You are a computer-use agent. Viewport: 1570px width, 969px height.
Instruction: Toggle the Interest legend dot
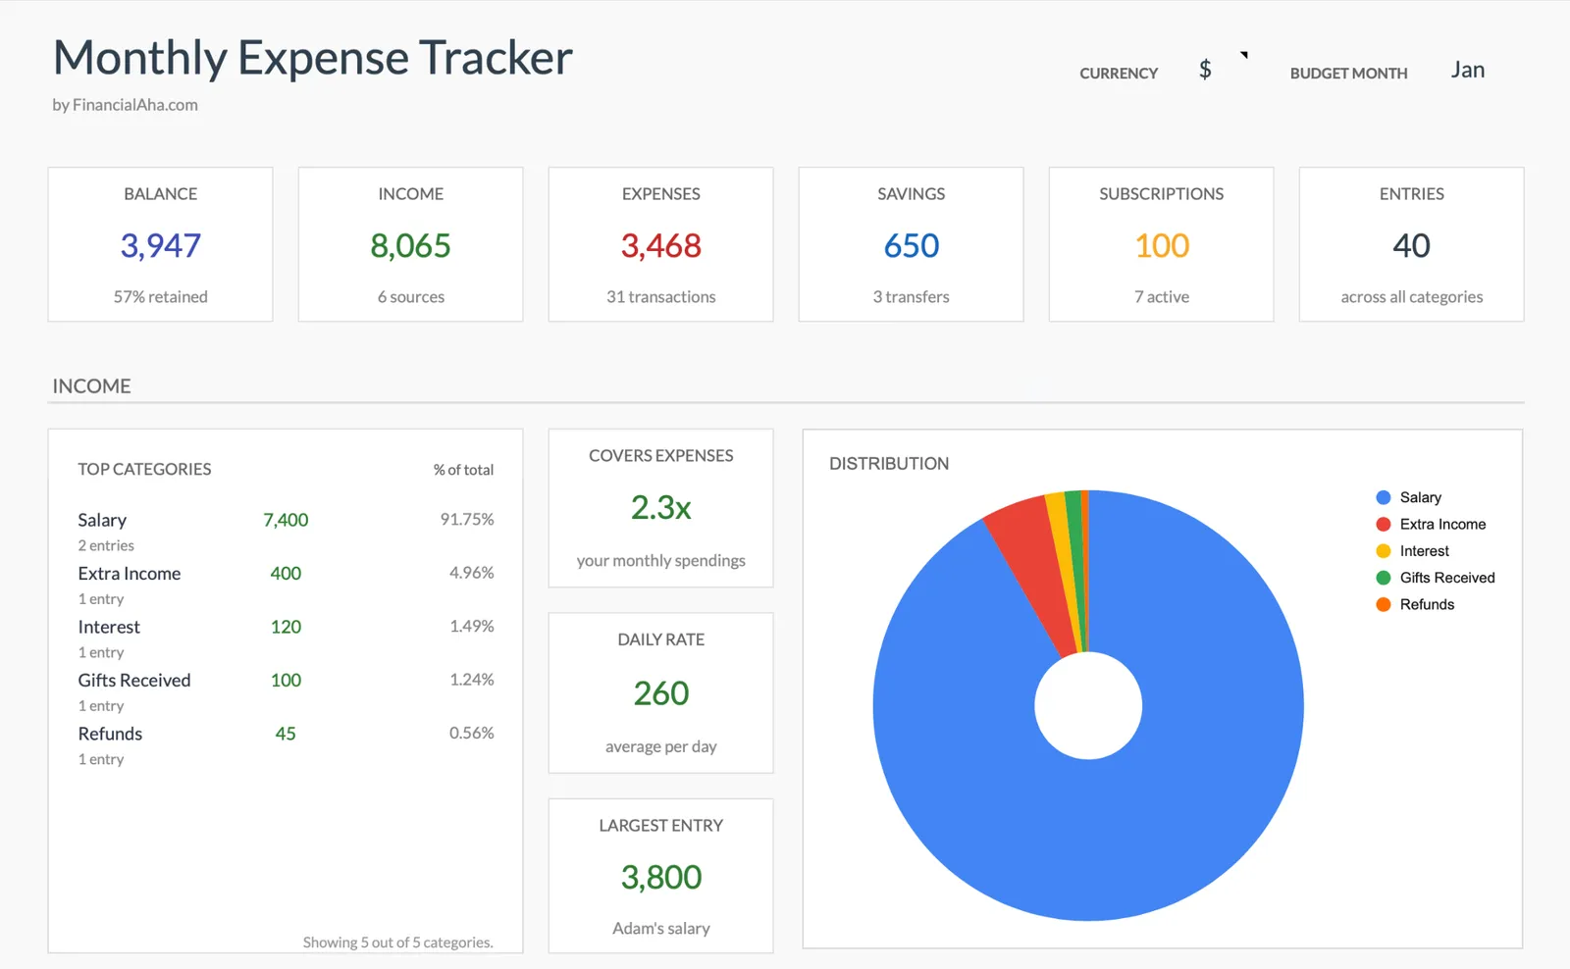coord(1383,550)
